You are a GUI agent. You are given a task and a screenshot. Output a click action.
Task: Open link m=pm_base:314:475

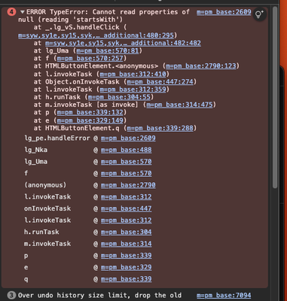click(179, 105)
